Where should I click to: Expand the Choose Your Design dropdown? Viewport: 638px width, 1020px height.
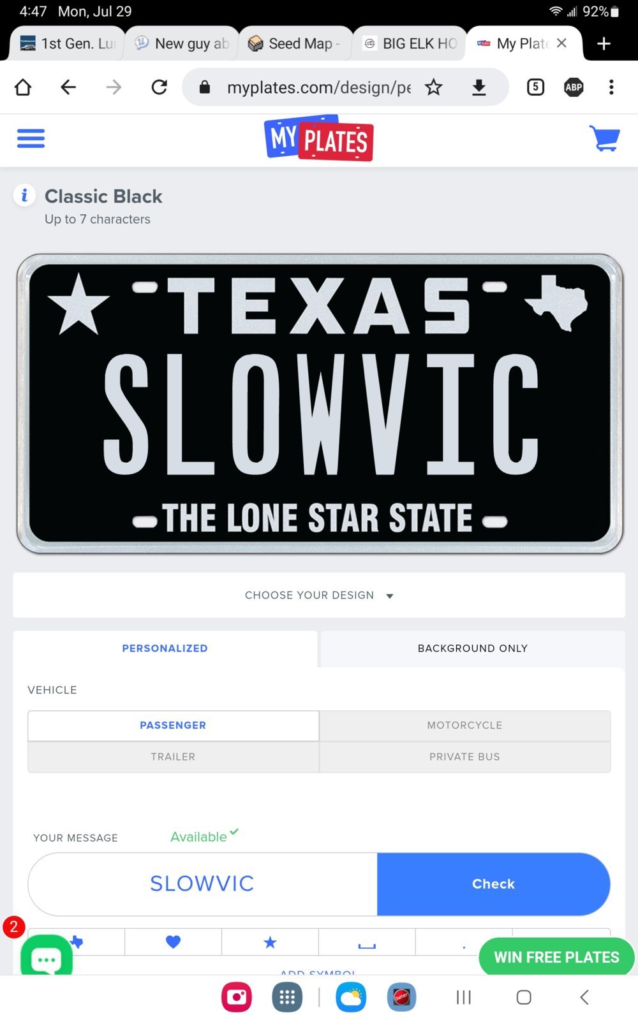(319, 595)
